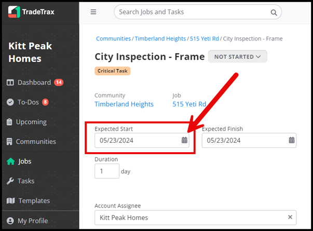Click the My Profile avatar icon

pos(10,221)
